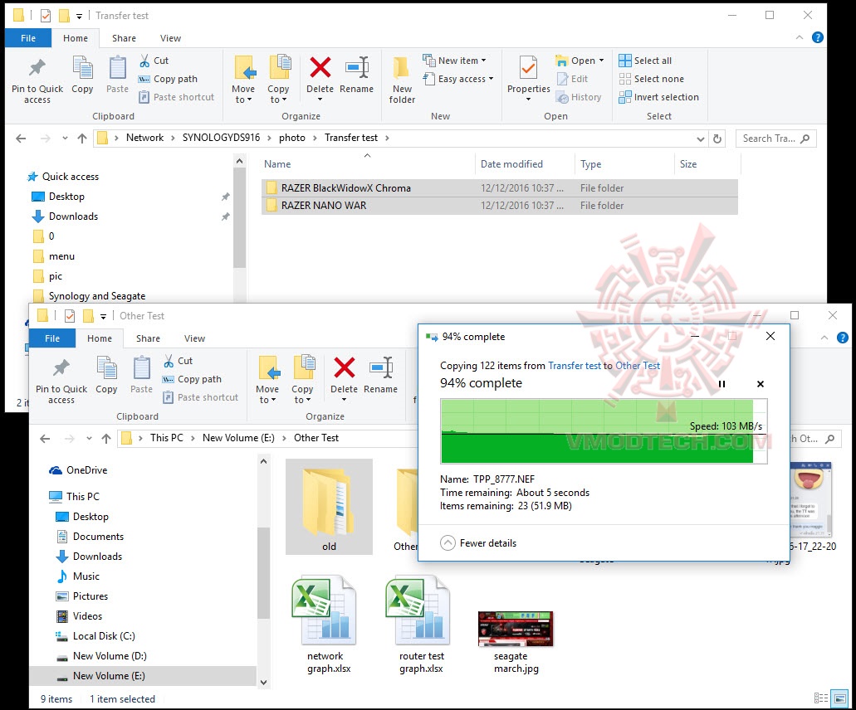Collapse the Transfer test ribbon
Viewport: 856px width, 710px height.
[800, 37]
